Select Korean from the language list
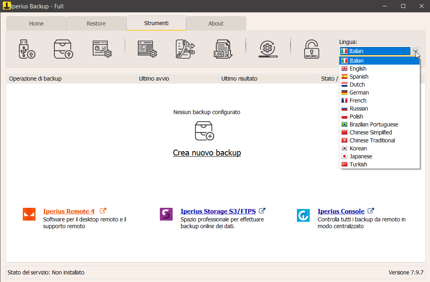The image size is (430, 282). (x=380, y=148)
